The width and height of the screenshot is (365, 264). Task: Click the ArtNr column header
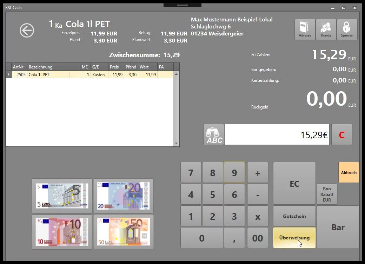pos(19,67)
